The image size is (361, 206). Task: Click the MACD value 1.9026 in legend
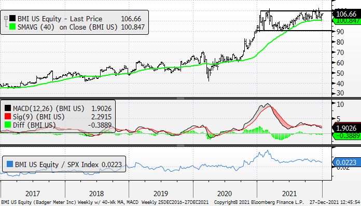101,108
